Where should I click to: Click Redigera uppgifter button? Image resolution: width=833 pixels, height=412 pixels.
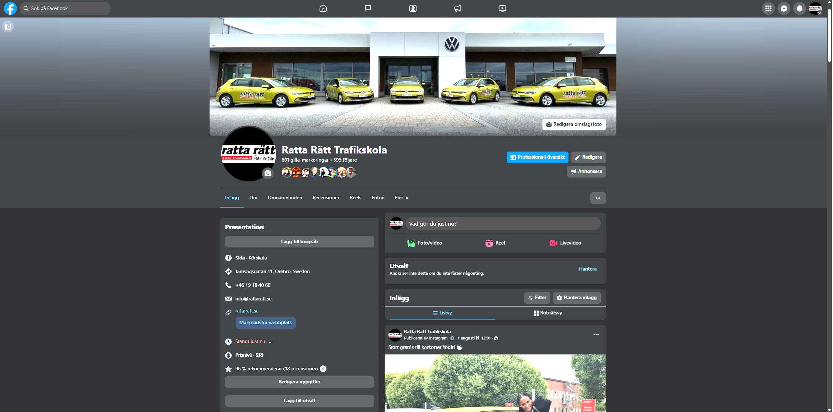click(x=299, y=382)
